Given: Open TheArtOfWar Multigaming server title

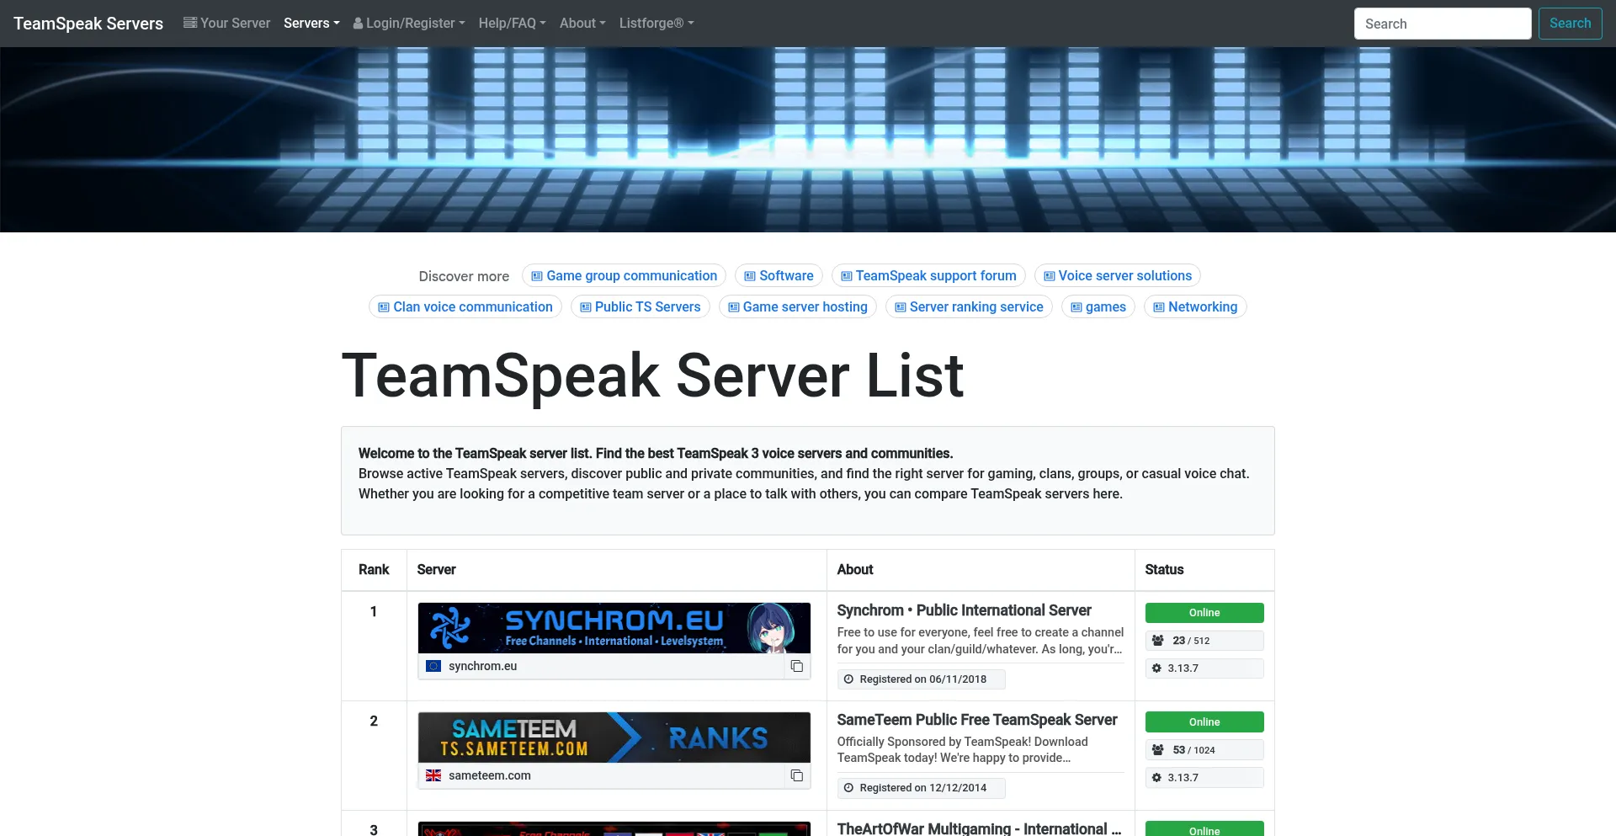Looking at the screenshot, I should click(x=979, y=828).
